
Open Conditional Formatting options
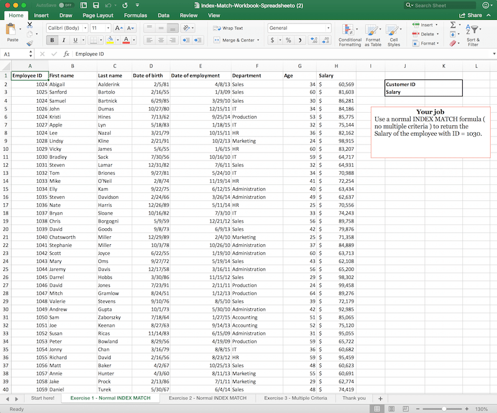pos(350,34)
